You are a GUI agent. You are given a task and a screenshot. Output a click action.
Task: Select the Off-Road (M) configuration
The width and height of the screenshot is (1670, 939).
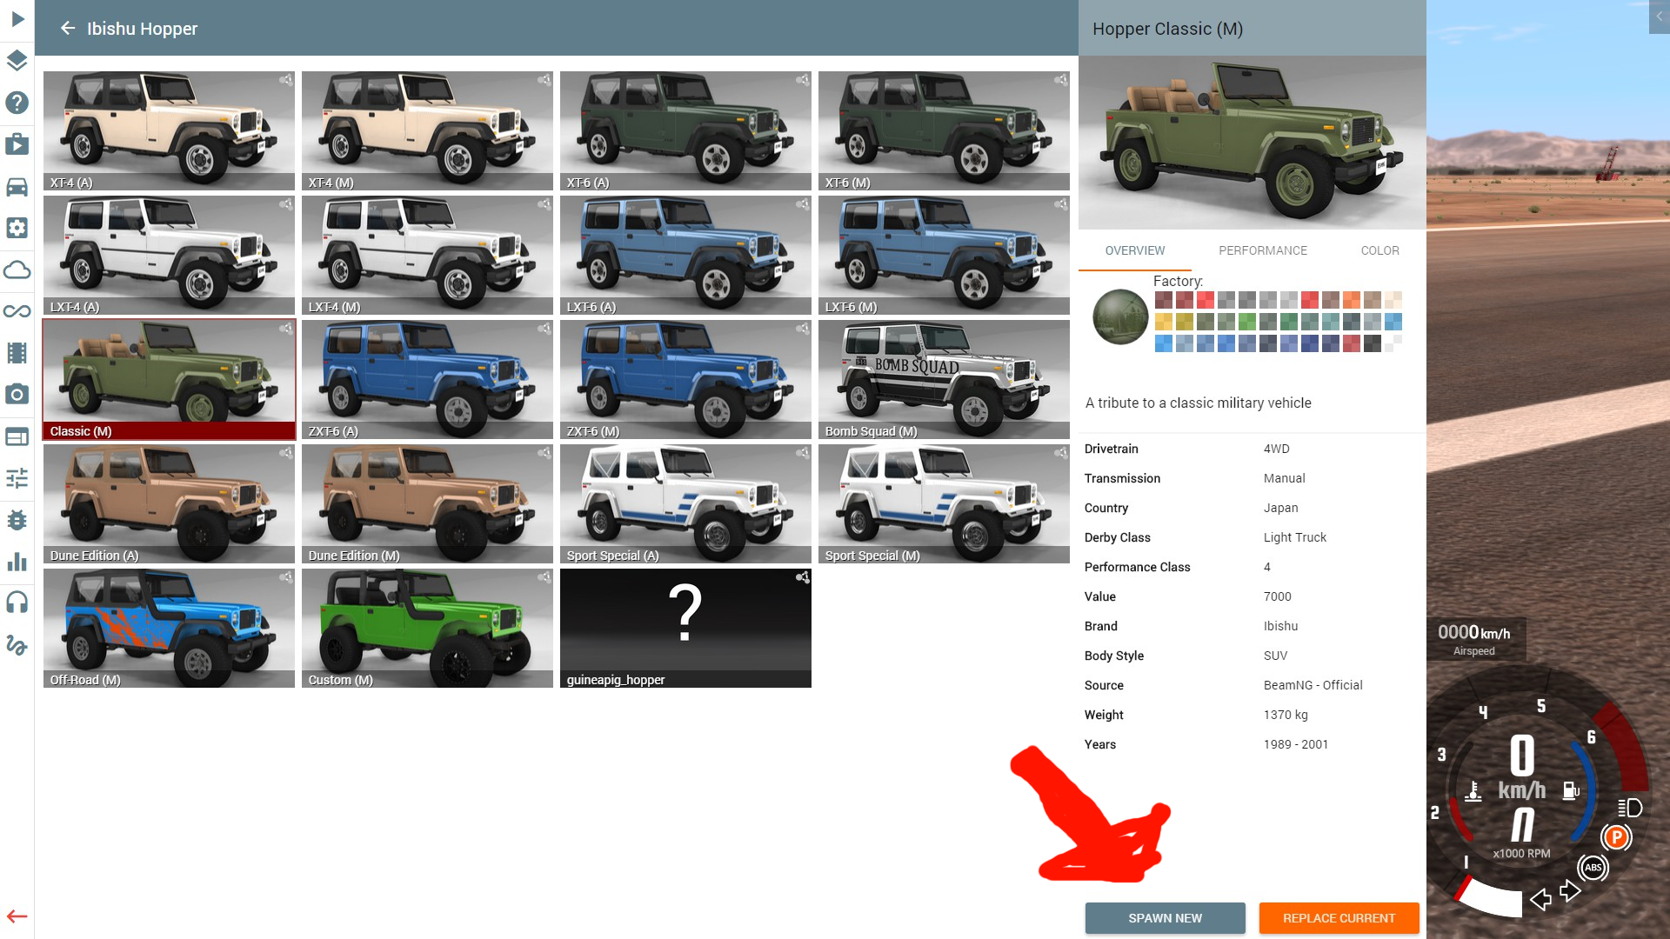(x=169, y=629)
